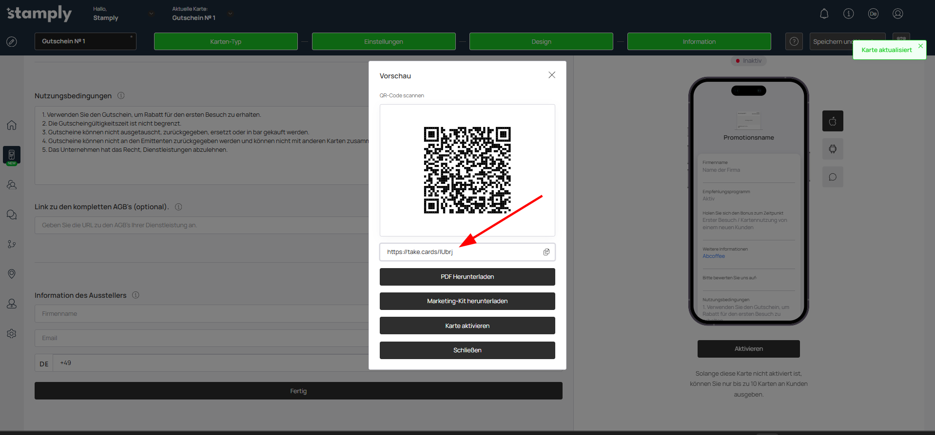Image resolution: width=935 pixels, height=435 pixels.
Task: Open the settings gear in sidebar
Action: [x=12, y=334]
